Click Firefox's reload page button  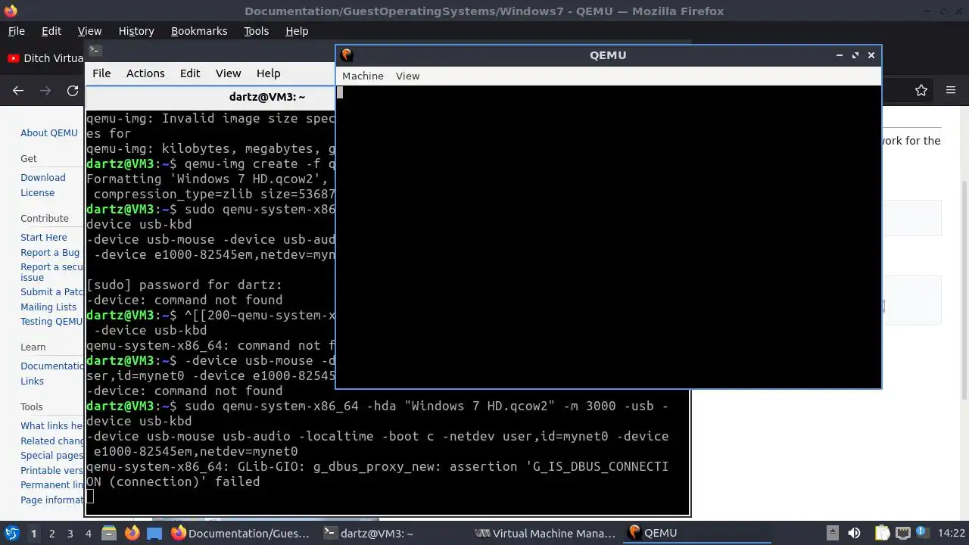(x=73, y=91)
